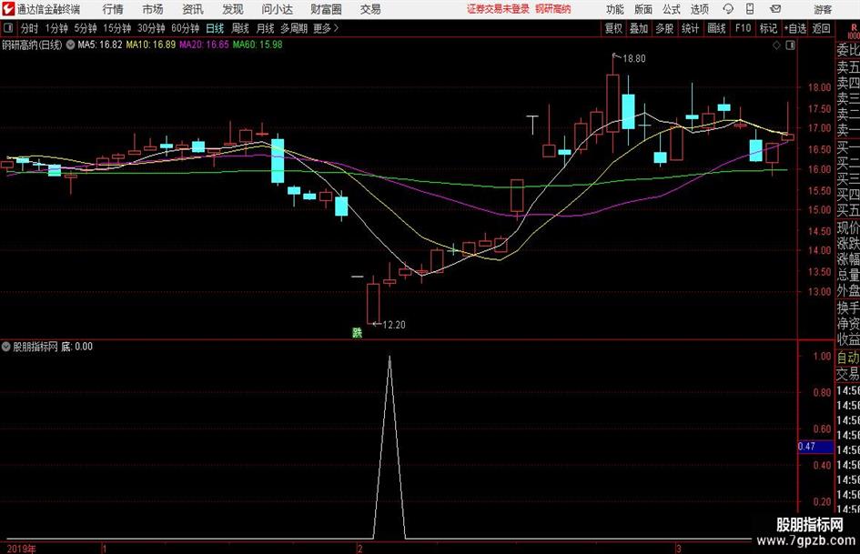Add stock with +自选 button

coord(794,28)
